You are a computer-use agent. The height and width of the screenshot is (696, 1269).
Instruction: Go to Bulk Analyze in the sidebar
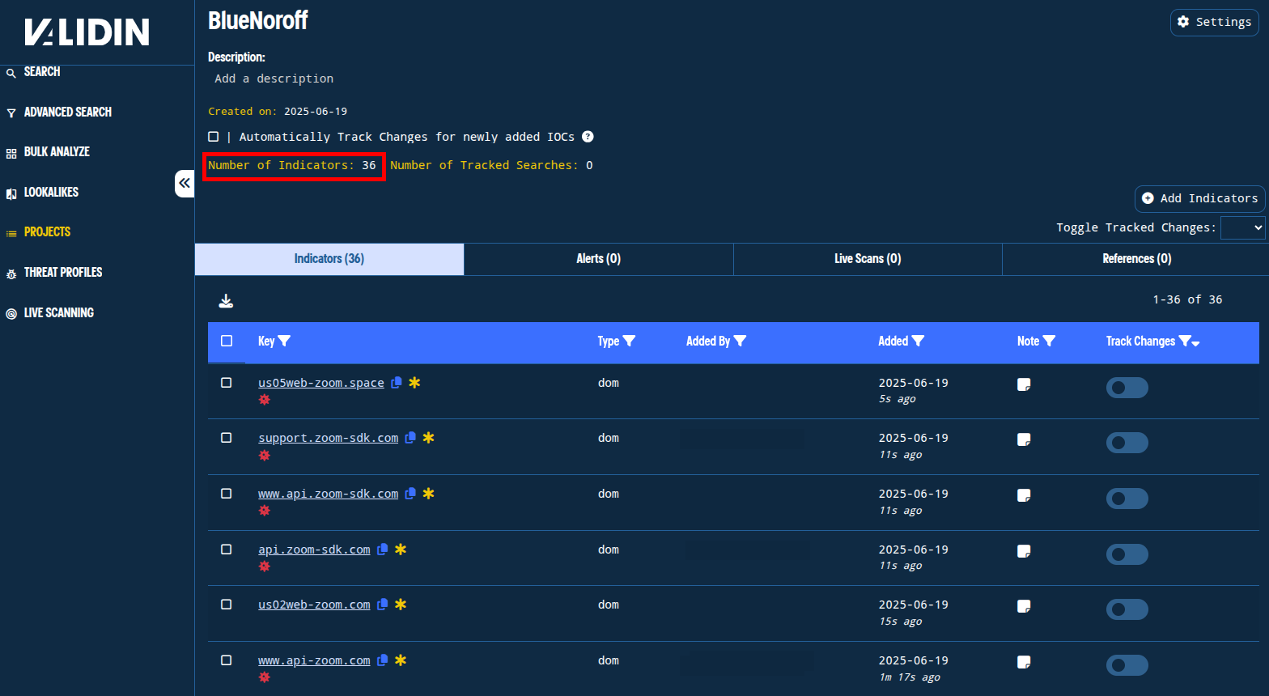57,152
